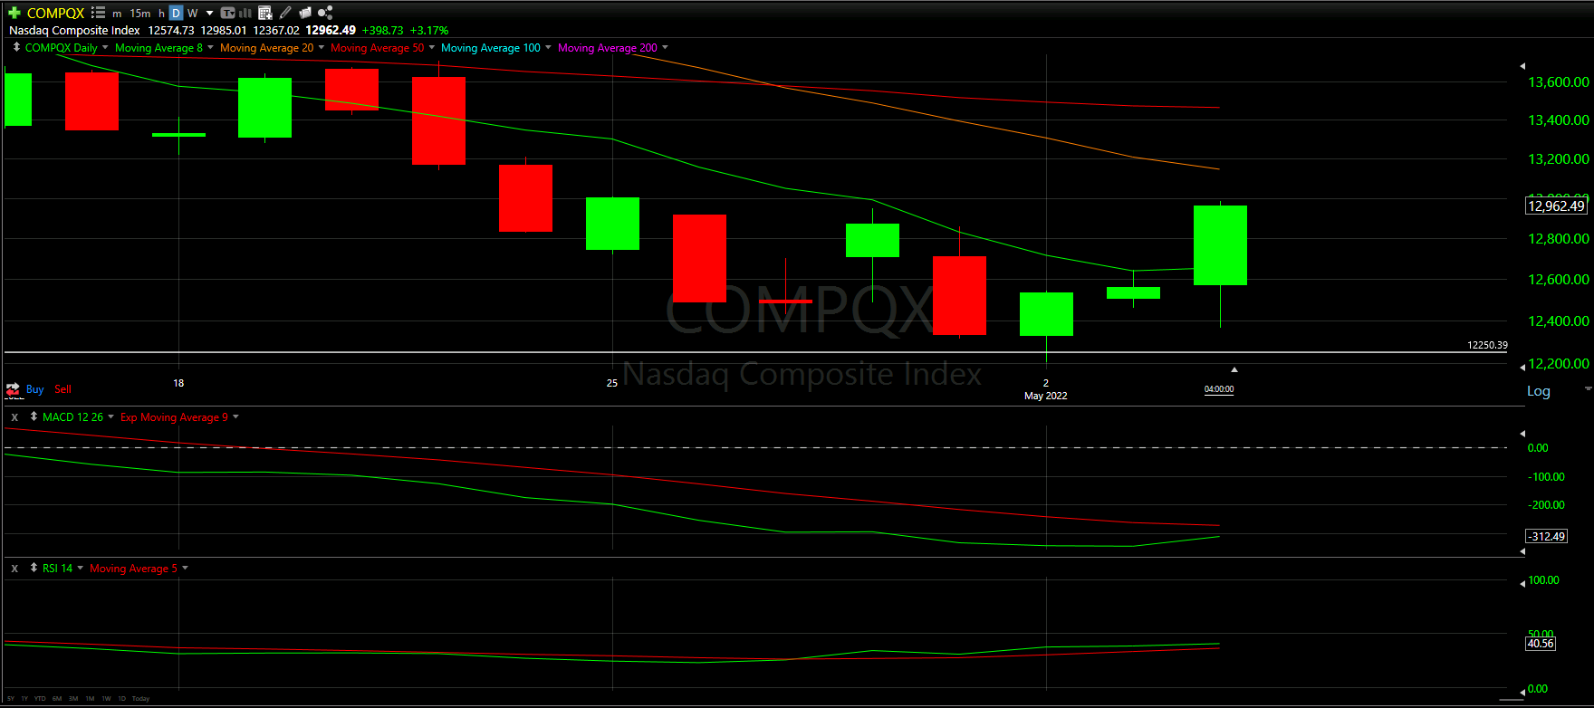Open the scale options arrow beside Log

(1588, 388)
